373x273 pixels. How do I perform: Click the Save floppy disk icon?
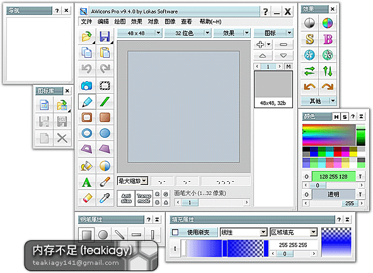pos(105,36)
